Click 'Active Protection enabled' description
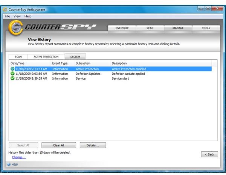Screen dimensions: 226x175 pyautogui.click(x=129, y=69)
